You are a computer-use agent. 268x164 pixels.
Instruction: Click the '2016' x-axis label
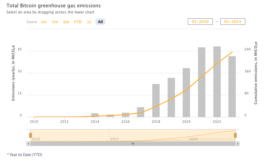(126, 122)
